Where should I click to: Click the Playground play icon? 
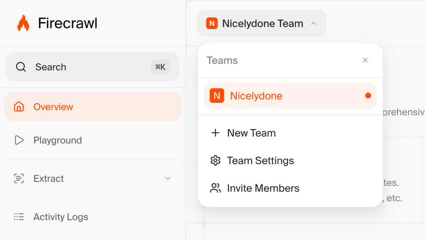point(19,140)
